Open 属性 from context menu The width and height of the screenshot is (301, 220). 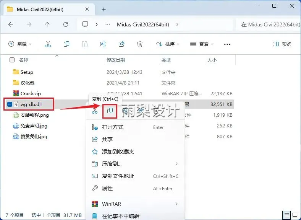(136, 189)
